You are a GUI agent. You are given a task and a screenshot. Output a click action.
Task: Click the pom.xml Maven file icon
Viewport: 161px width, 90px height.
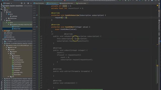pyautogui.click(x=5, y=35)
